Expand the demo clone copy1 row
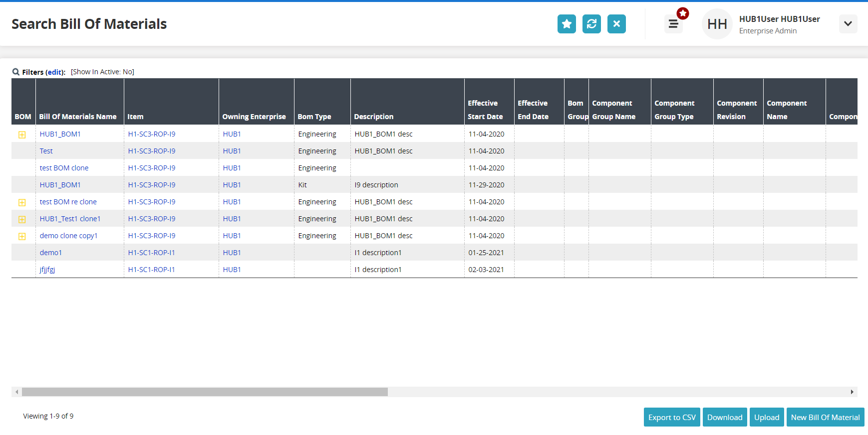 click(x=22, y=236)
